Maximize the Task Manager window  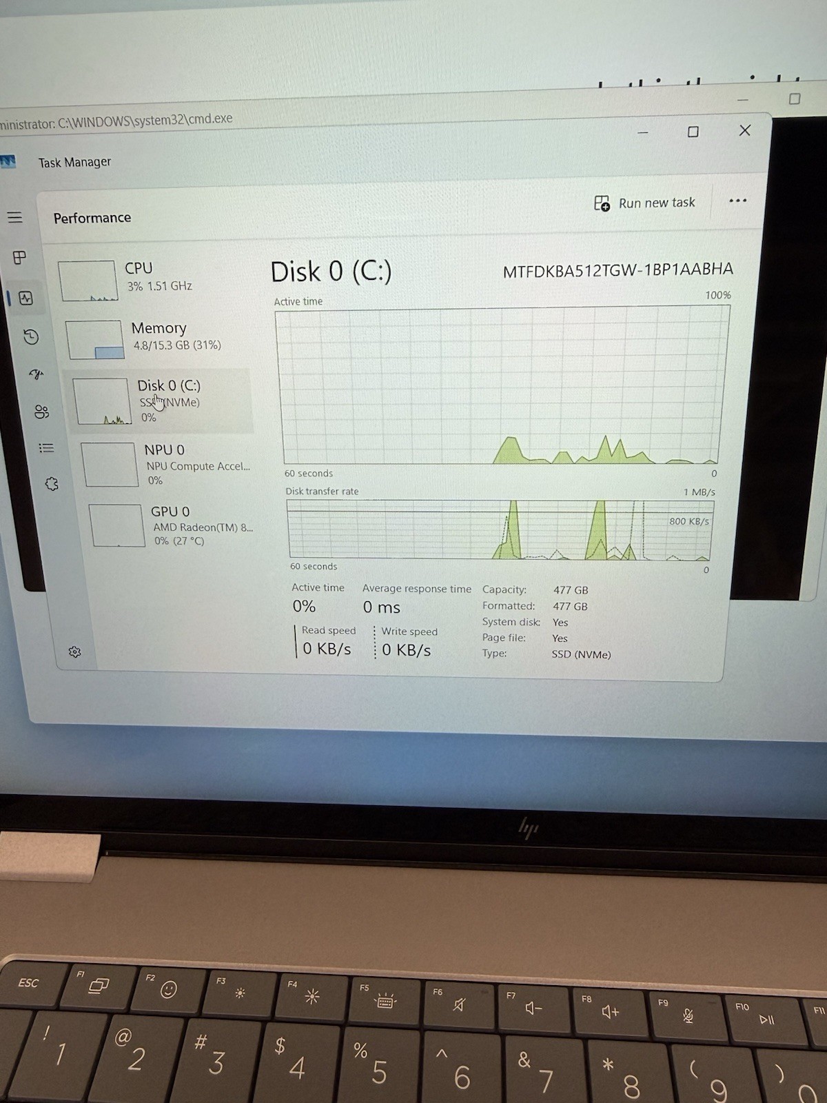click(693, 131)
